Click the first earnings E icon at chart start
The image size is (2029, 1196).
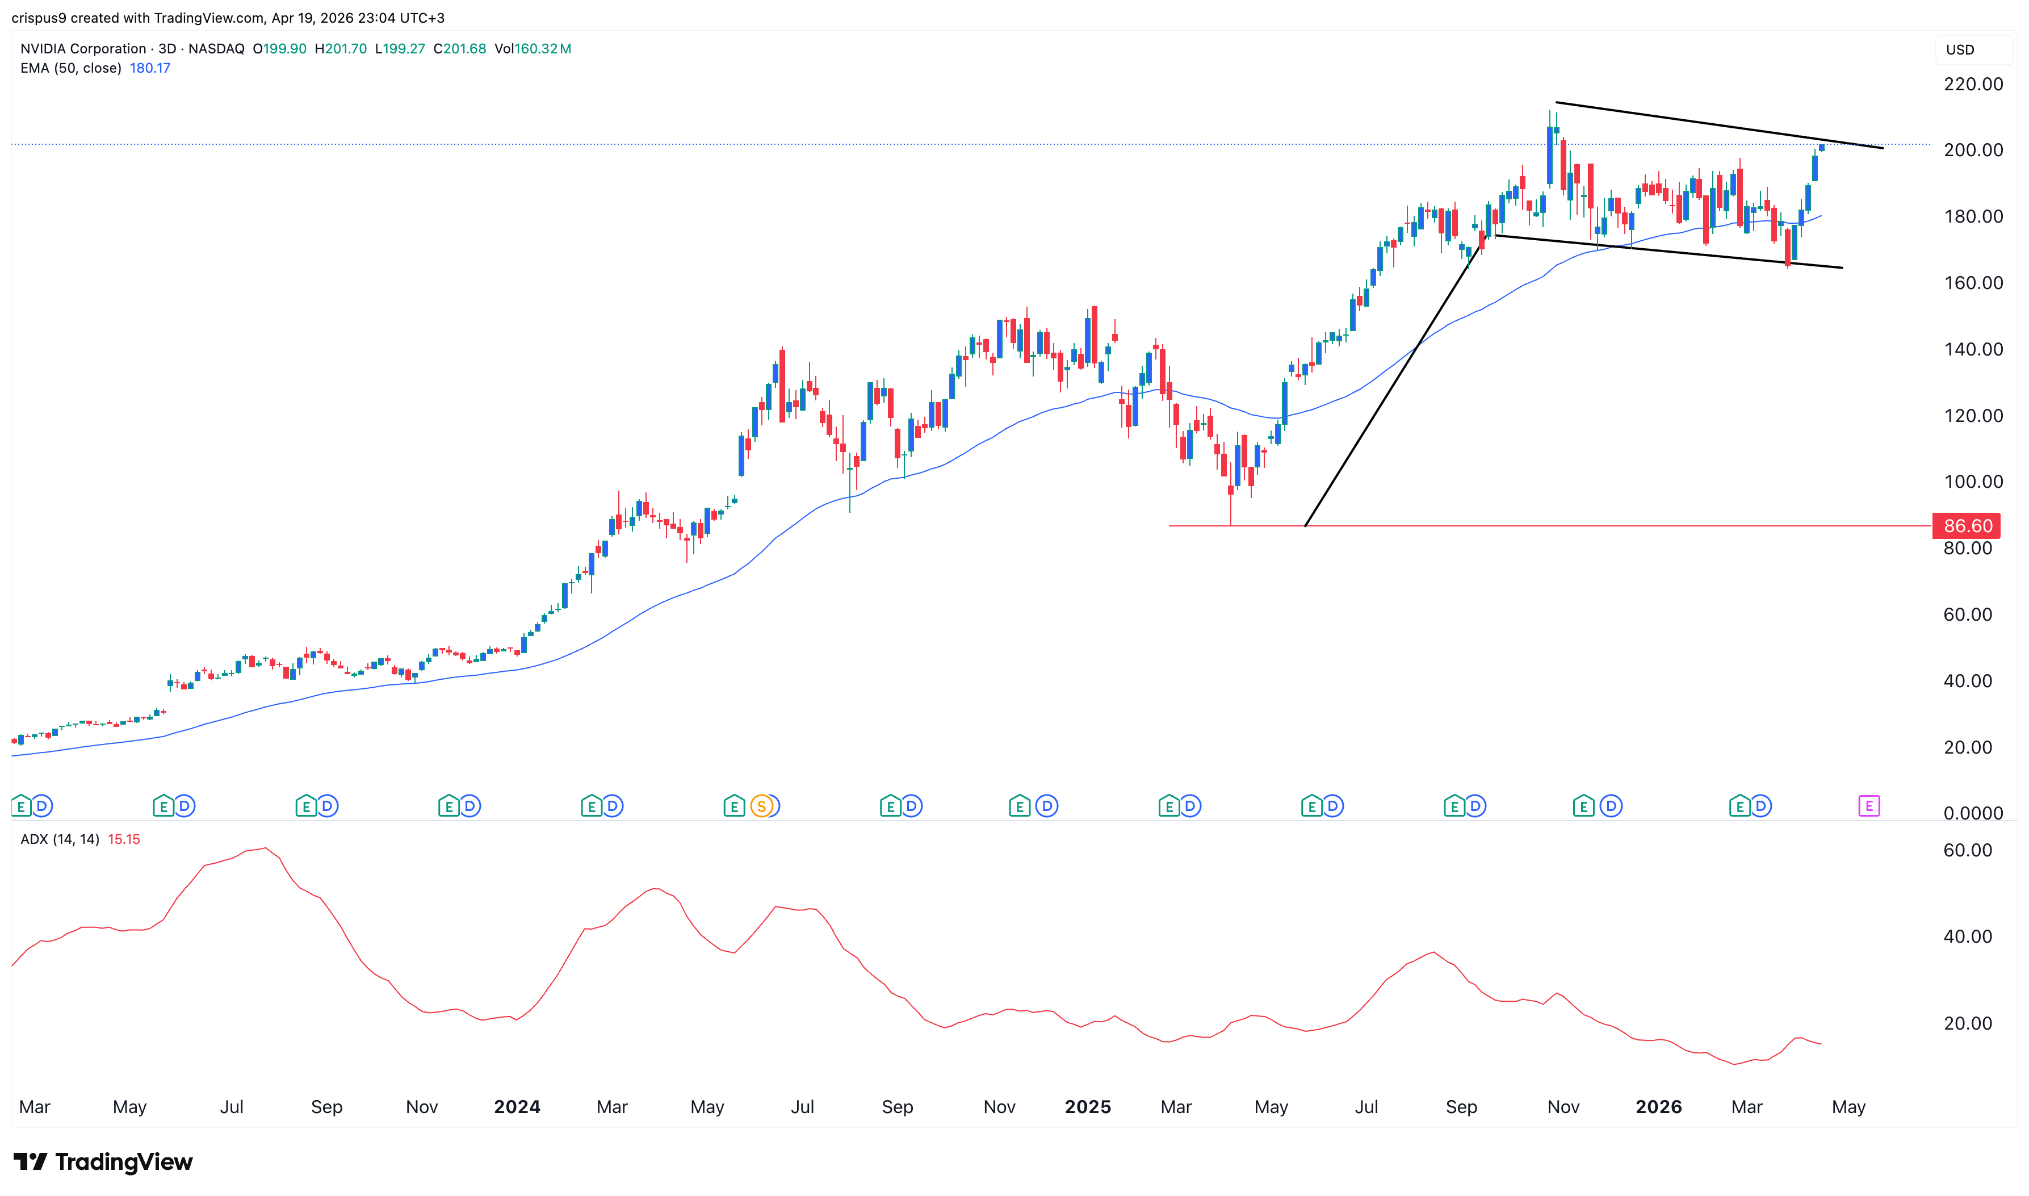[x=22, y=805]
